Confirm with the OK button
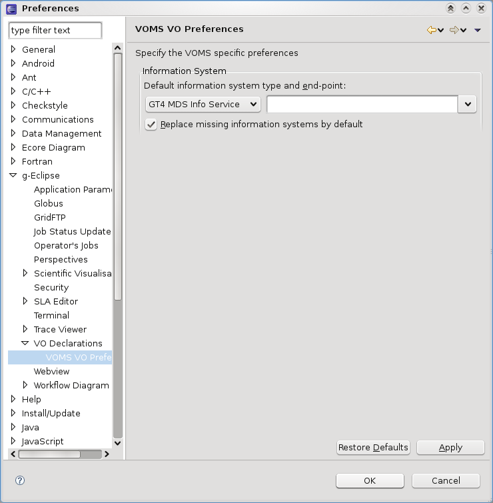493x503 pixels. 370,480
